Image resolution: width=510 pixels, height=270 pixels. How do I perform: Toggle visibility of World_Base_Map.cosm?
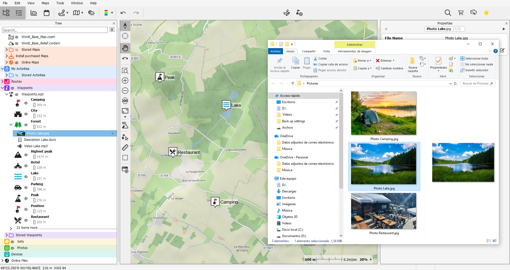tap(17, 37)
